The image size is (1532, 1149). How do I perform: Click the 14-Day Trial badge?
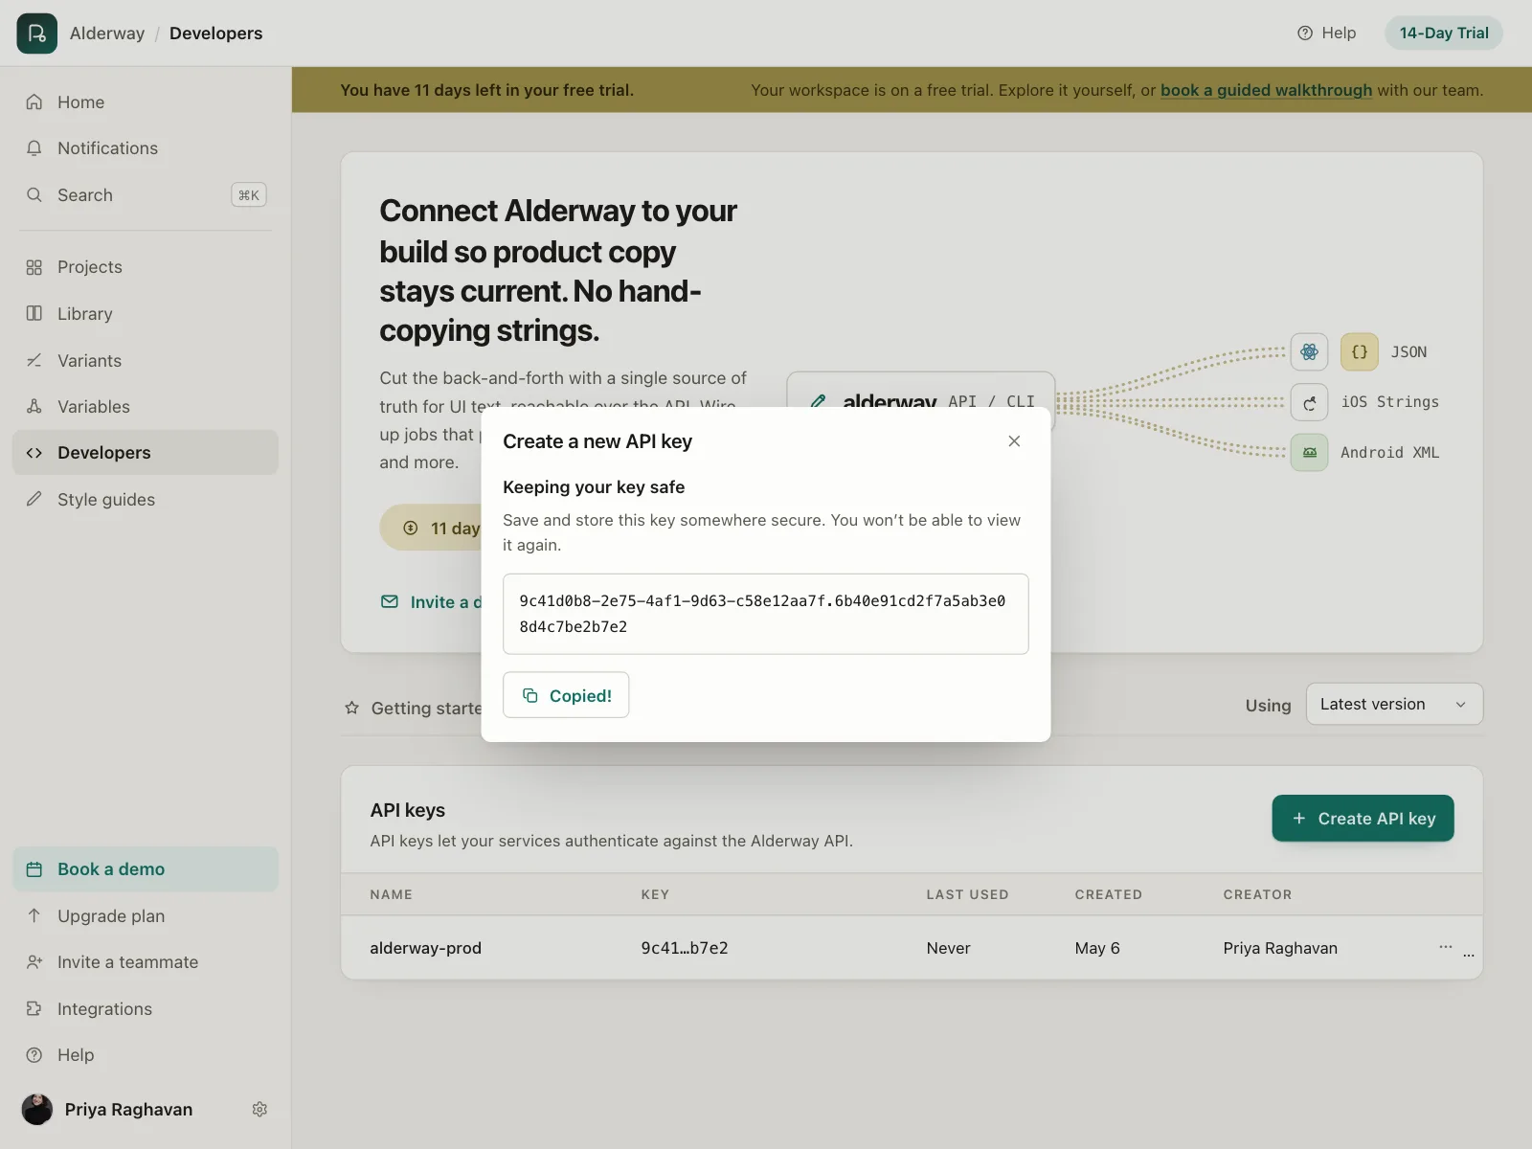[1444, 34]
